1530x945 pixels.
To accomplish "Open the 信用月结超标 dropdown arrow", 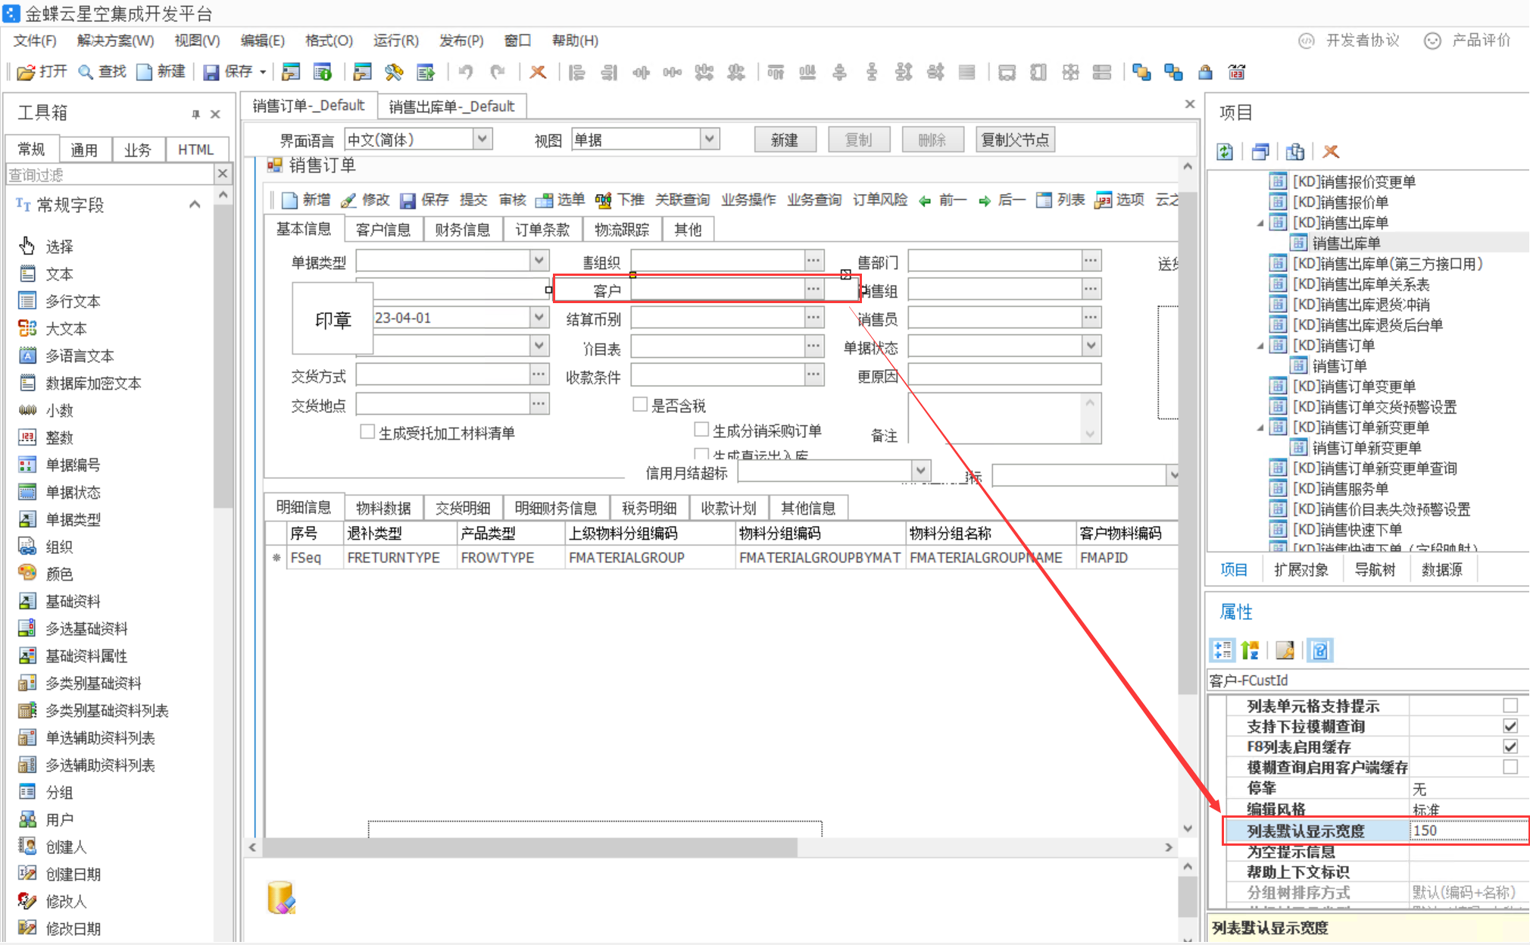I will pyautogui.click(x=920, y=471).
